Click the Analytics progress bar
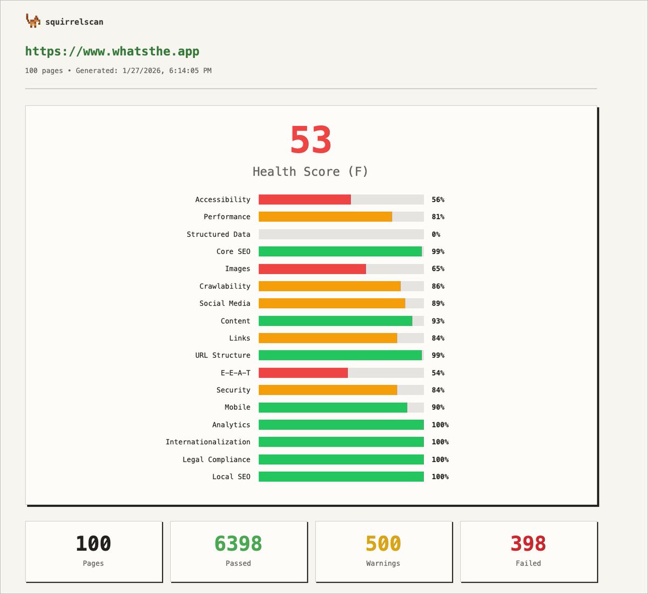 341,424
